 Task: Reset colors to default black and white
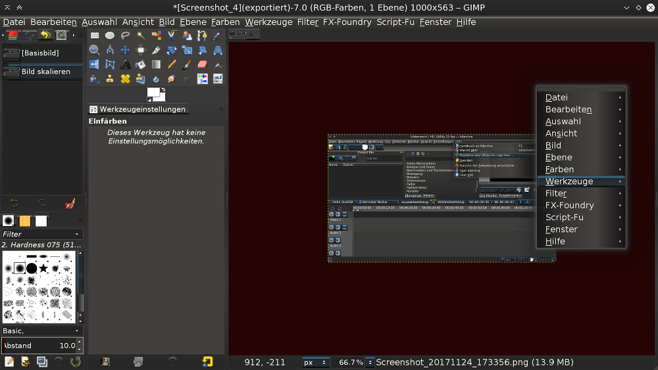(x=149, y=99)
